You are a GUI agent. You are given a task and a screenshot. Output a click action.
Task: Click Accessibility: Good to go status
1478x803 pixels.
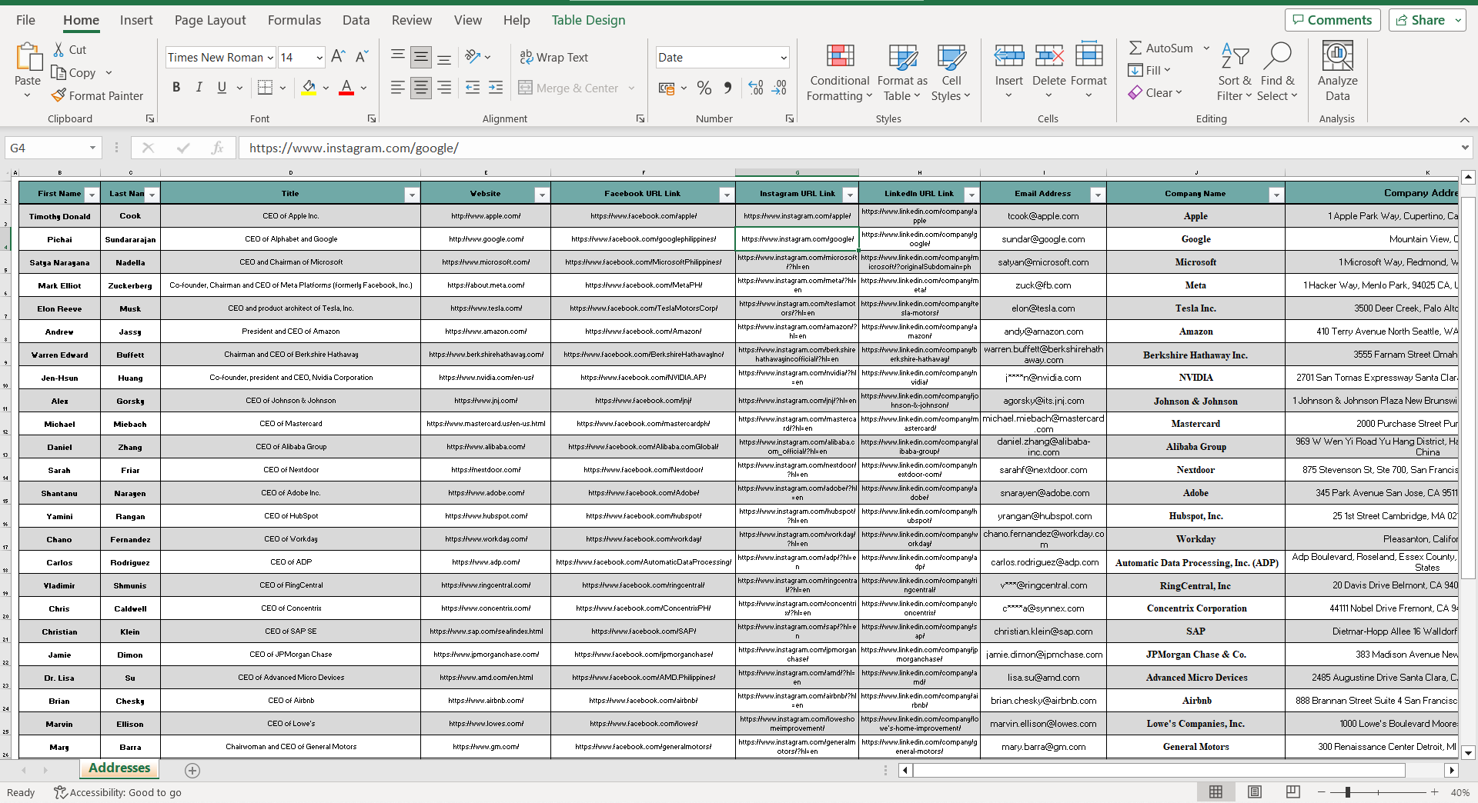click(118, 792)
